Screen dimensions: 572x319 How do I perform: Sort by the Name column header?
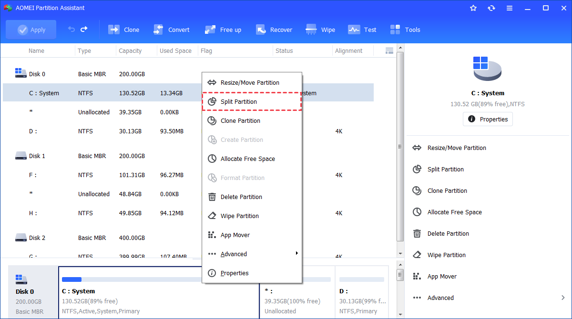(x=36, y=50)
